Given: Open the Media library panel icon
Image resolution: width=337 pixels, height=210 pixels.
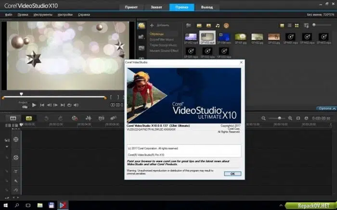Looking at the screenshot, I should 142,25.
